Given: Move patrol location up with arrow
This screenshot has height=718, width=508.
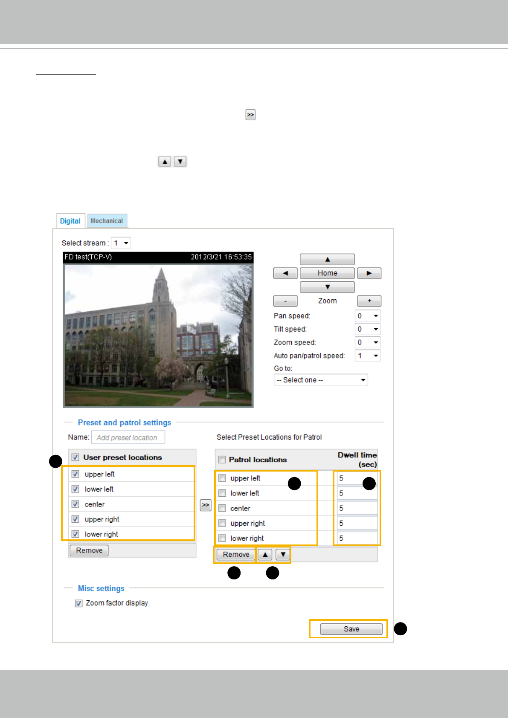Looking at the screenshot, I should point(265,555).
